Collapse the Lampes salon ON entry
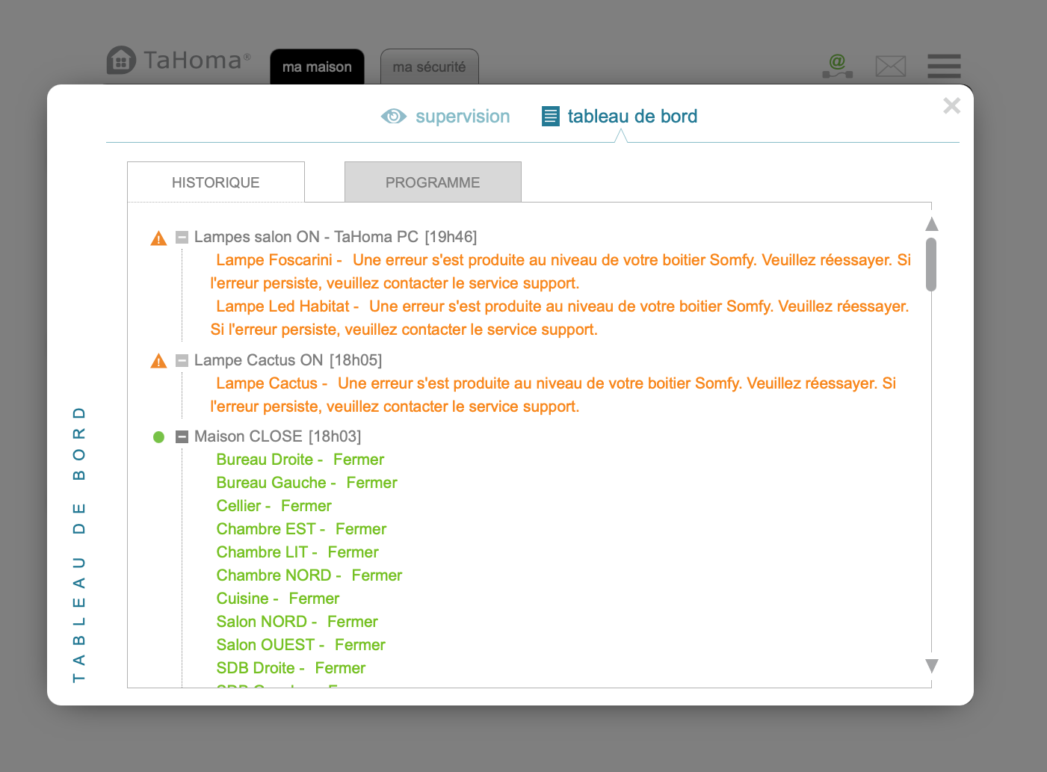1047x772 pixels. 182,238
